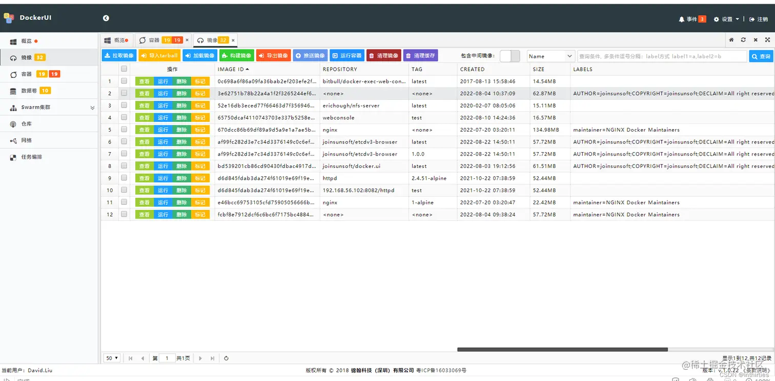
Task: Tick the checkbox for row 12
Action: click(x=124, y=214)
